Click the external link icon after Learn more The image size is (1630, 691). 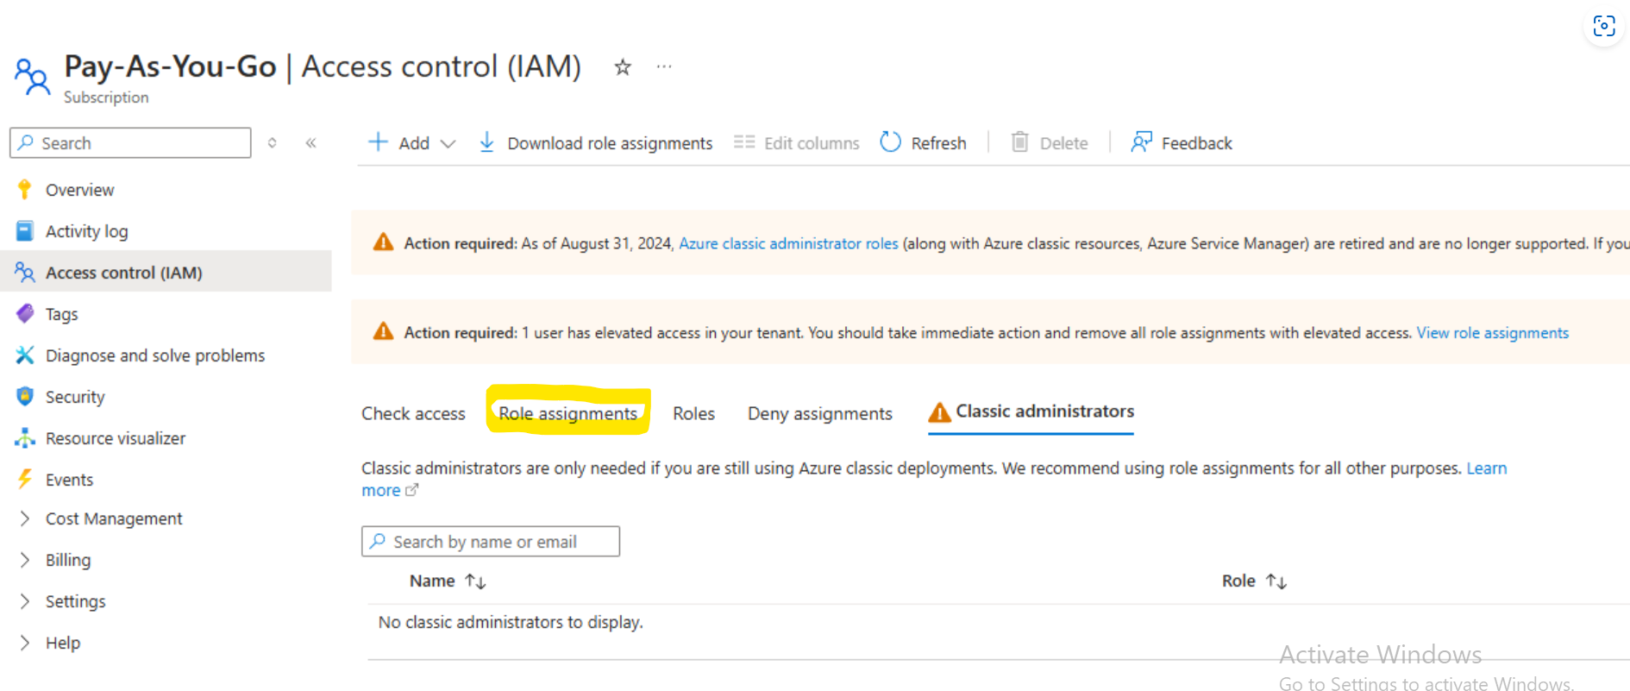(x=411, y=490)
